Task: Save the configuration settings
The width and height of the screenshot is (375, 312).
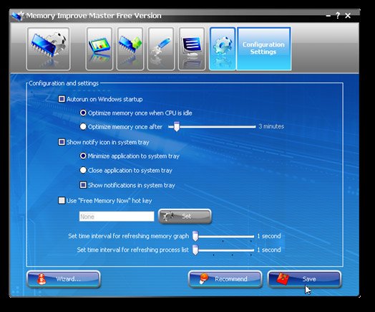Action: pyautogui.click(x=304, y=279)
